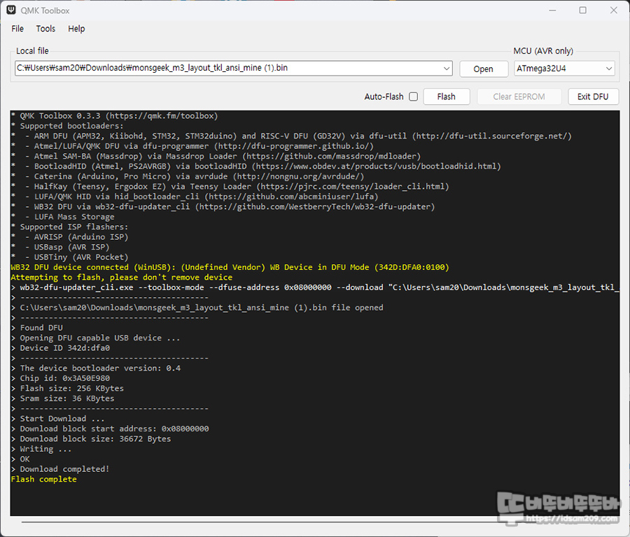Open the Help menu
Screen dimensions: 630x537
click(76, 29)
